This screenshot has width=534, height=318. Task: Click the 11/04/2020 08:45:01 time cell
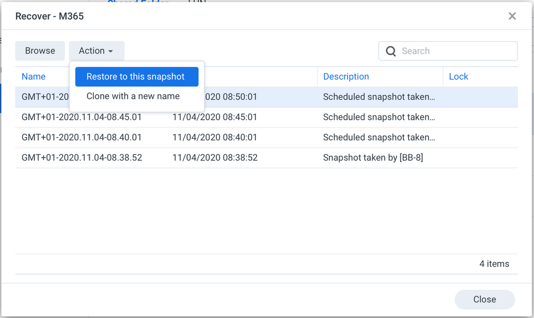tap(215, 117)
